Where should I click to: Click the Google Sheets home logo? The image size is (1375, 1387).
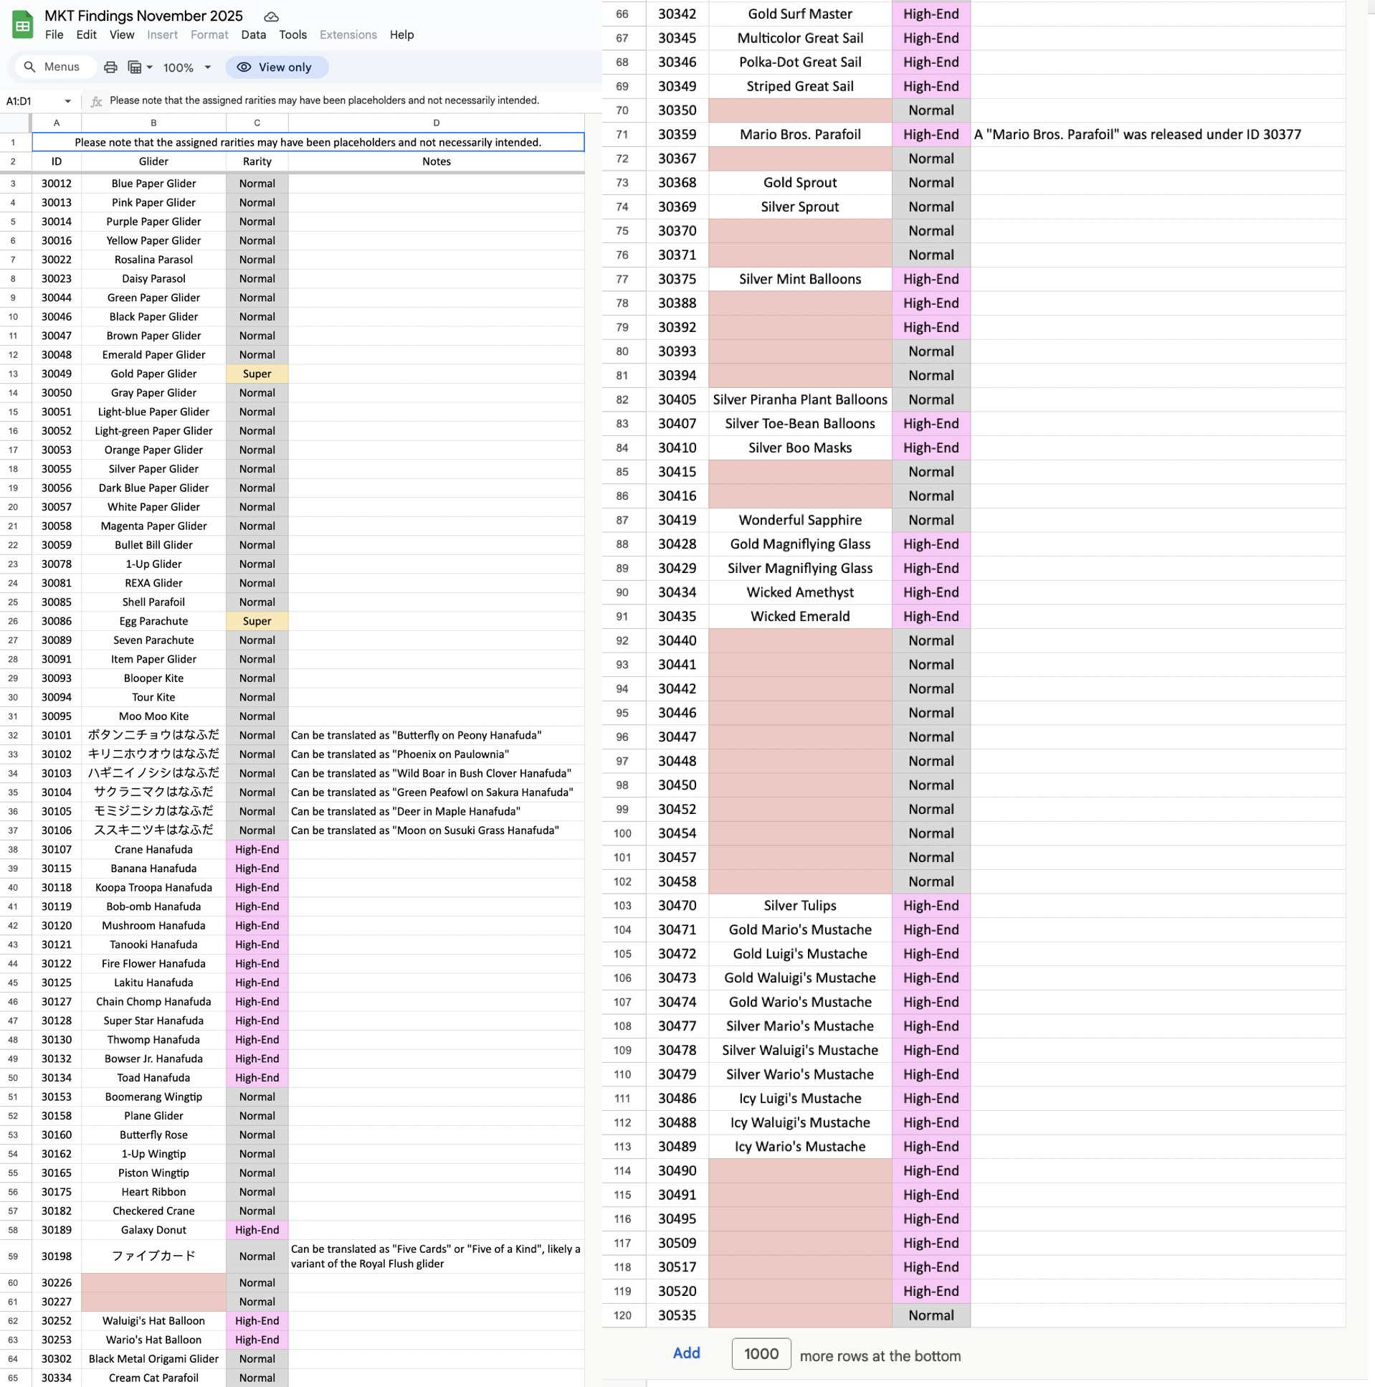pos(22,25)
